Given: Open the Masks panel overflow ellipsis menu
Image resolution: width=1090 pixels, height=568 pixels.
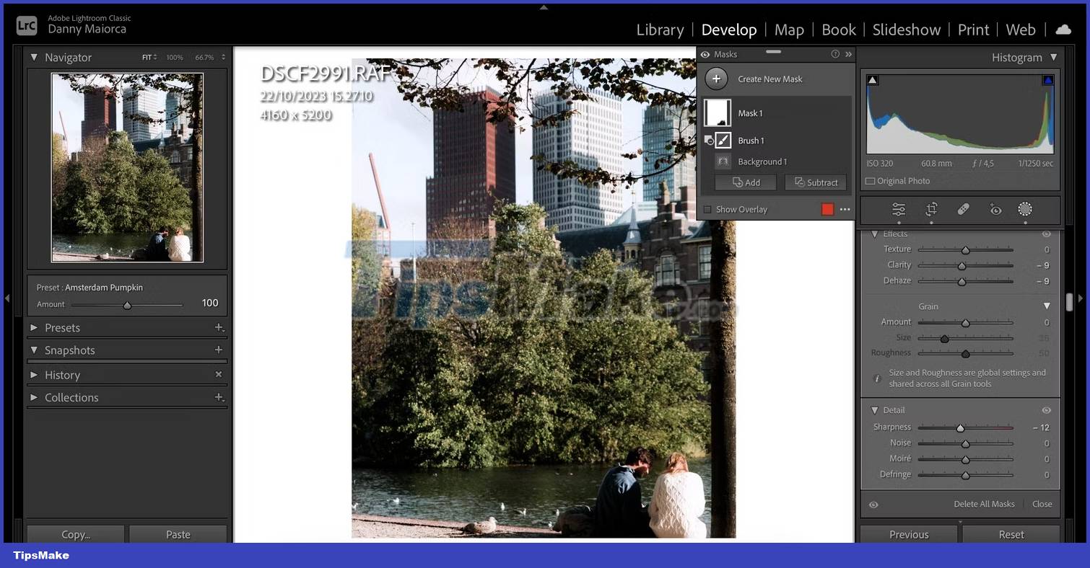Looking at the screenshot, I should pos(843,209).
